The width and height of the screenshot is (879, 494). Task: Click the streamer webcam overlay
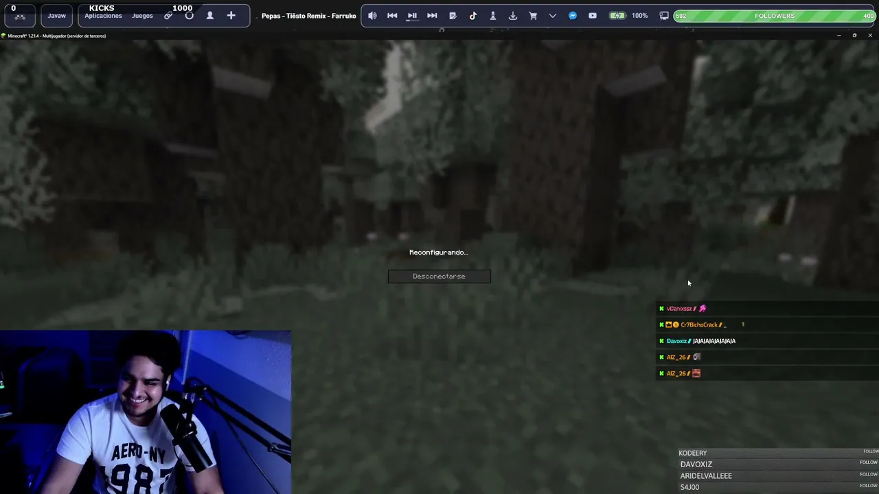pos(146,412)
